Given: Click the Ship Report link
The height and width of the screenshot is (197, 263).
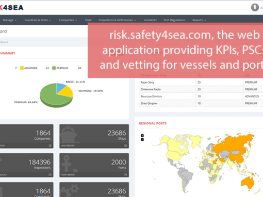Looking at the screenshot, I should coord(68,145).
